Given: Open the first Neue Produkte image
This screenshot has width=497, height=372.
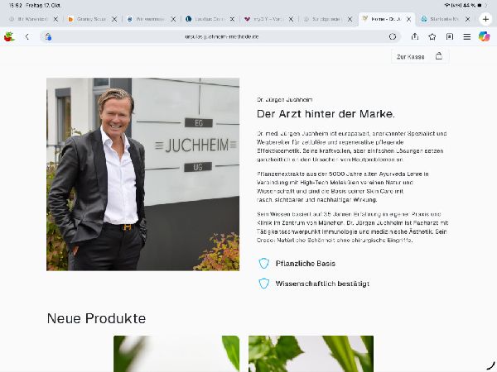Looking at the screenshot, I should point(176,354).
